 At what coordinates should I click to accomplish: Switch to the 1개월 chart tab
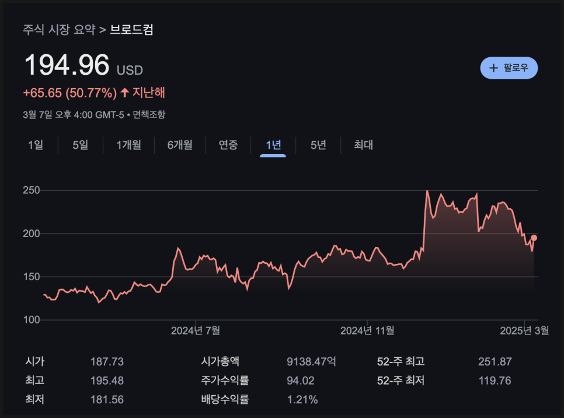(128, 145)
